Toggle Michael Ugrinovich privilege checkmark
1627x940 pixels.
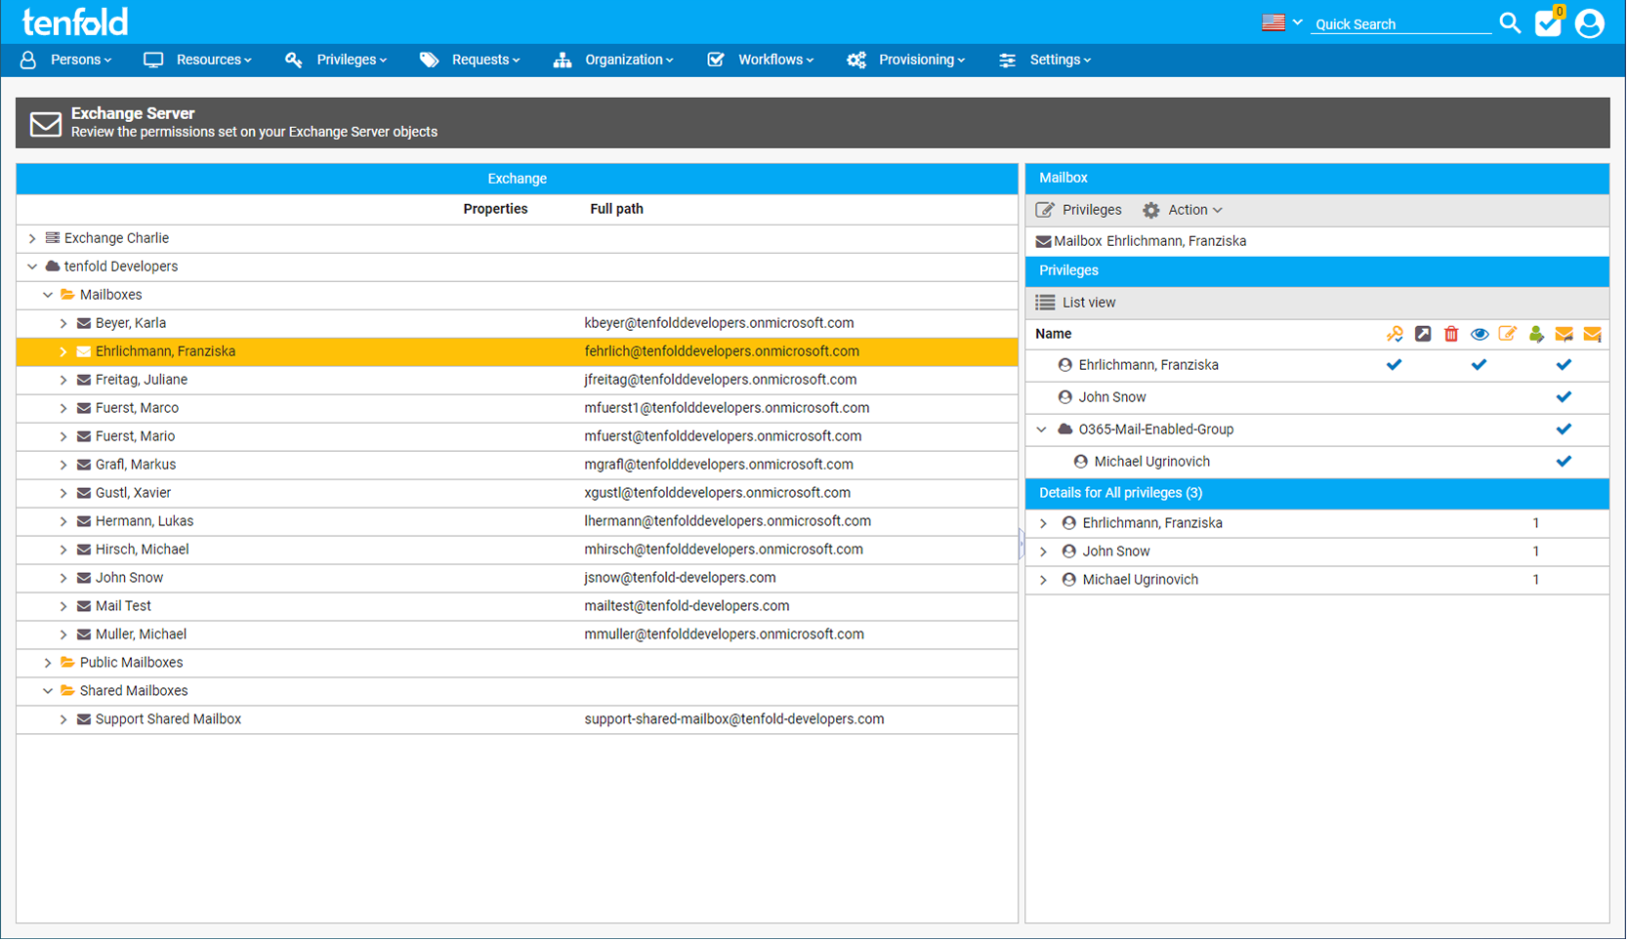pos(1564,462)
